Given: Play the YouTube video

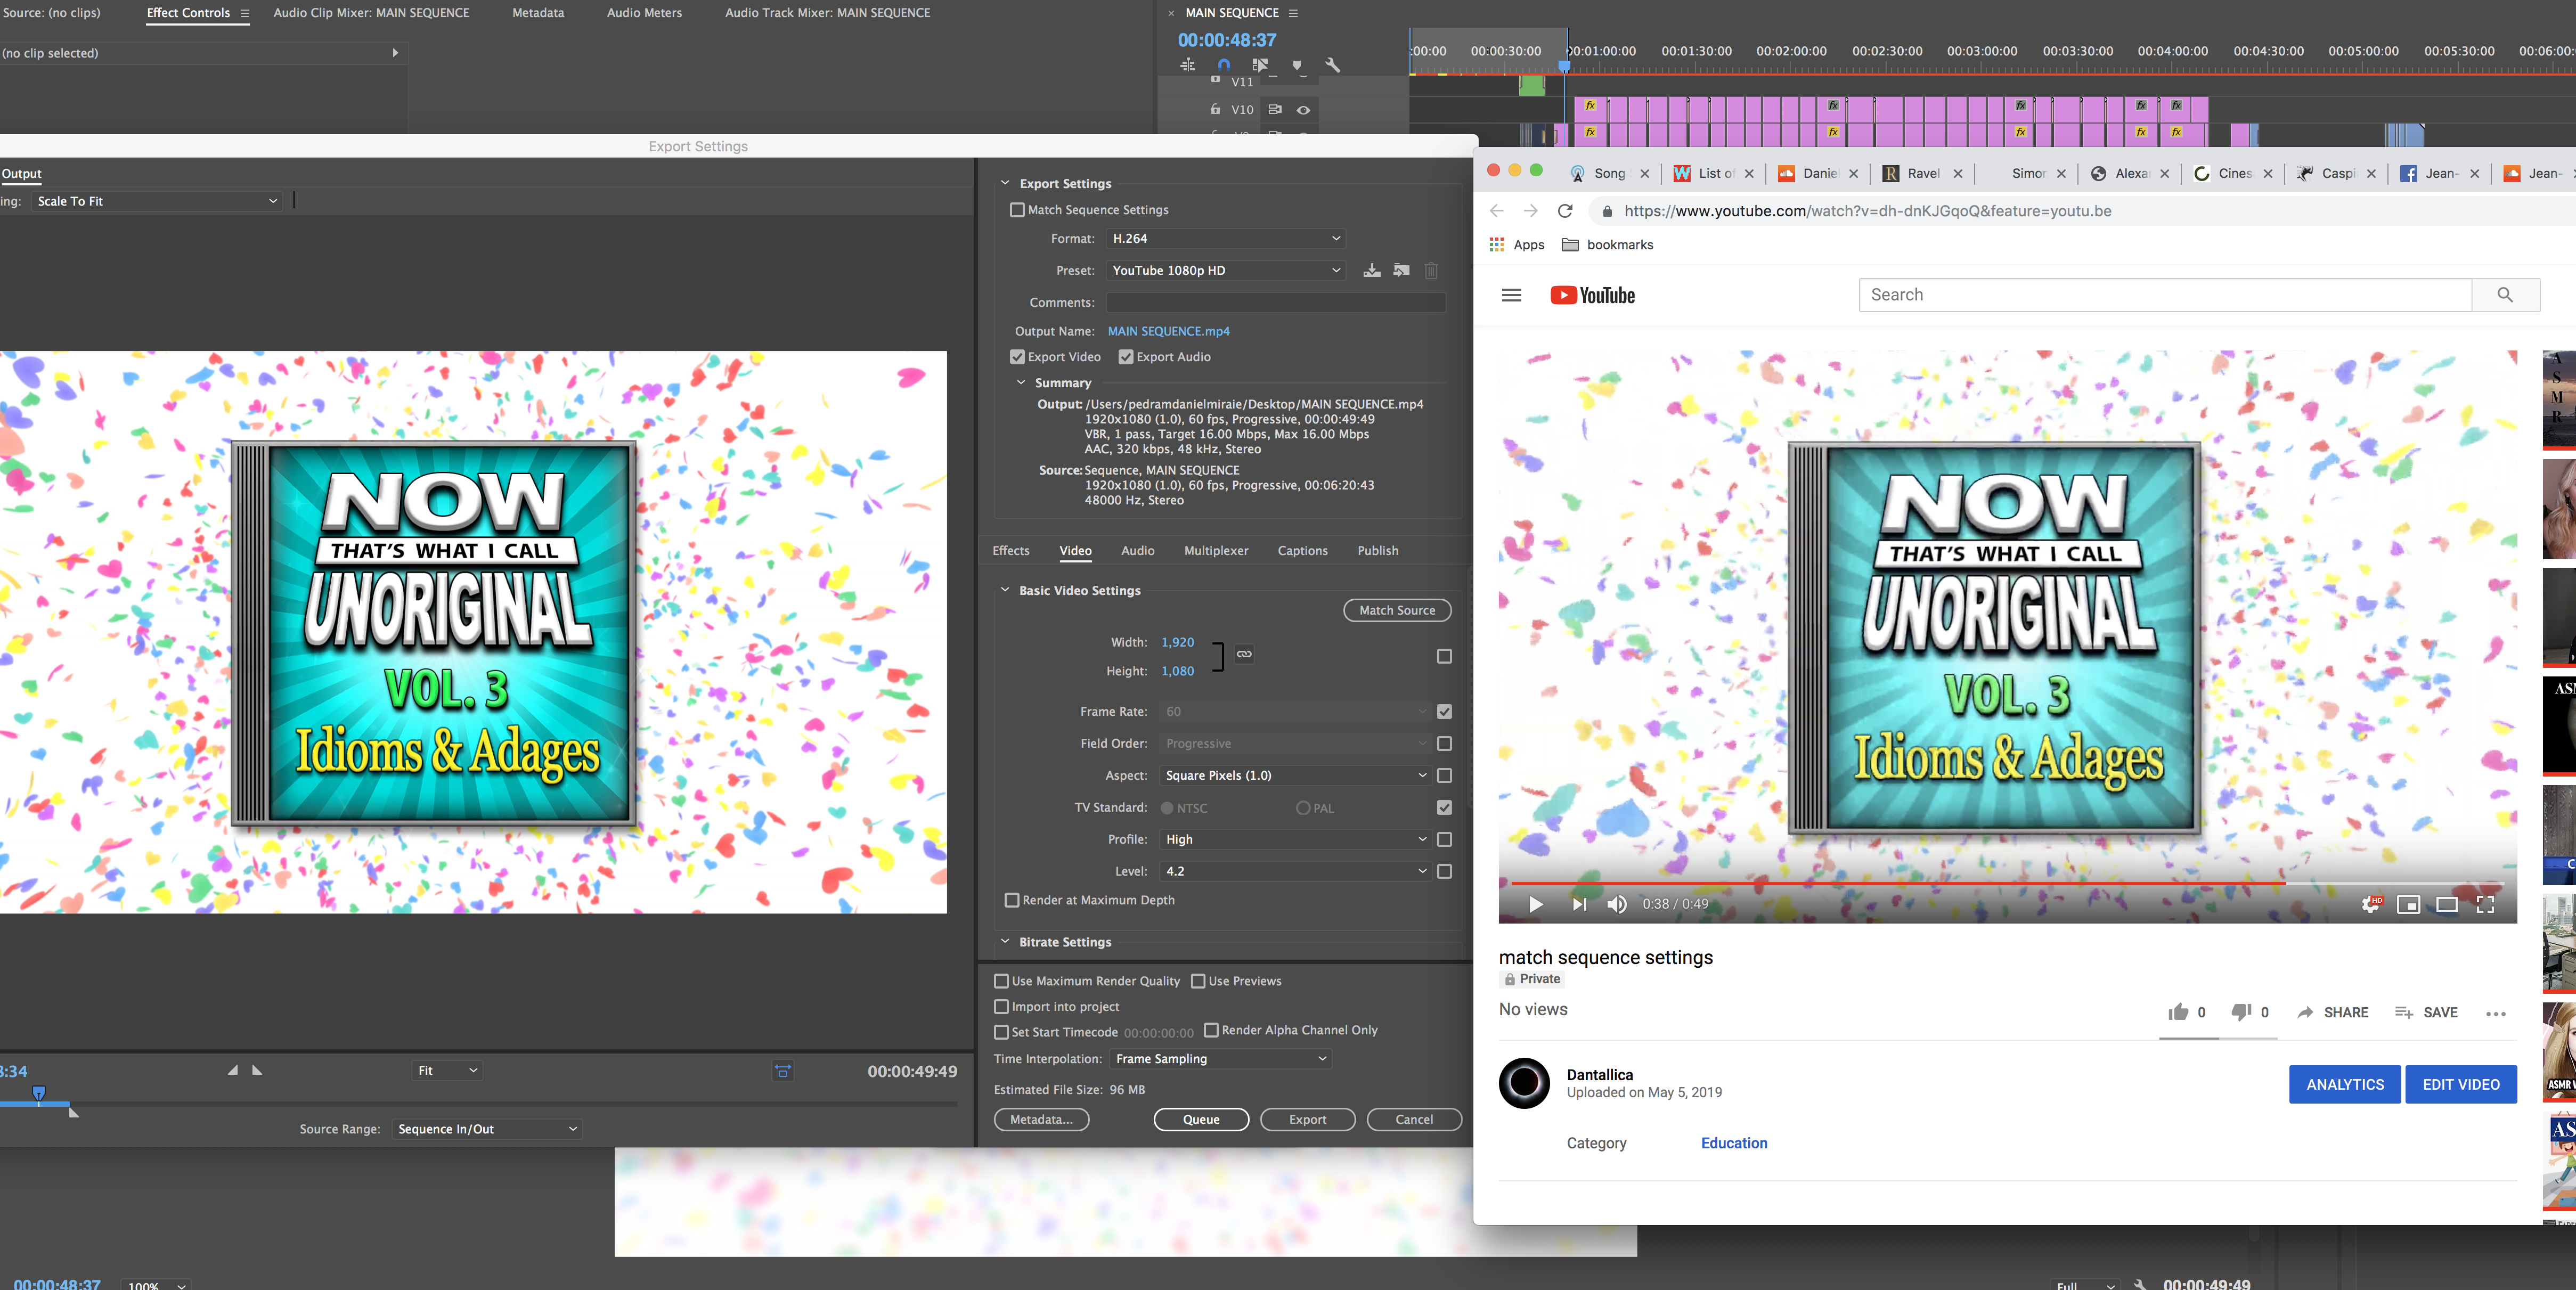Looking at the screenshot, I should 1535,904.
